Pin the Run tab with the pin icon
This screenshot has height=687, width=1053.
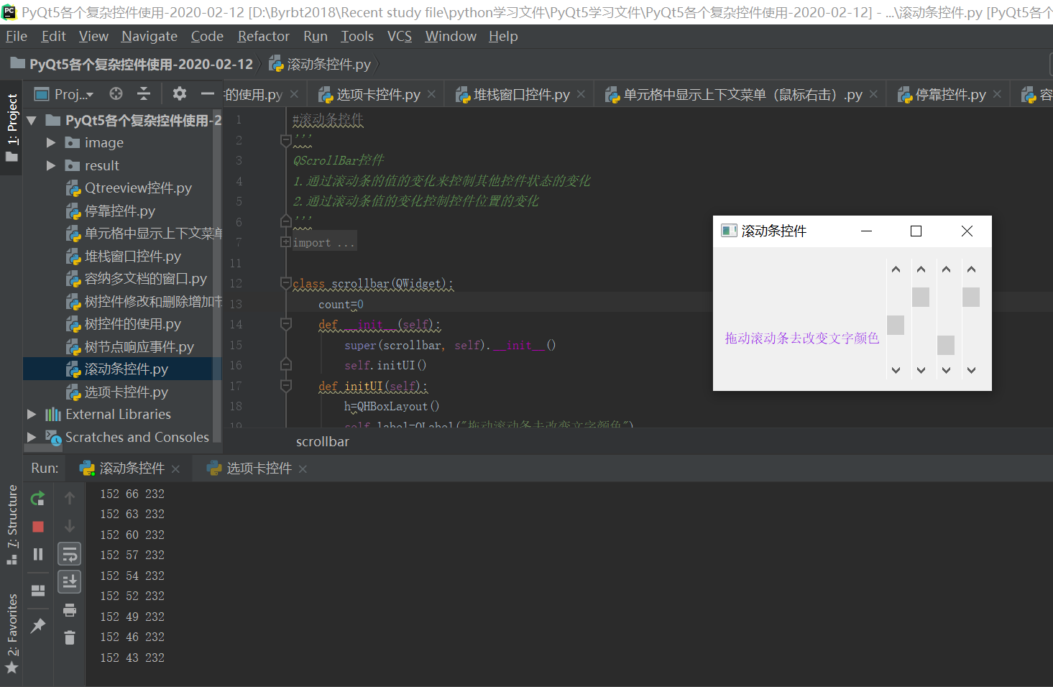coord(38,626)
